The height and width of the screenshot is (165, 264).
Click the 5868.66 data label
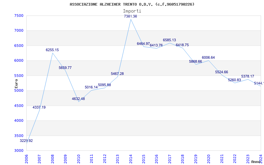point(195,62)
